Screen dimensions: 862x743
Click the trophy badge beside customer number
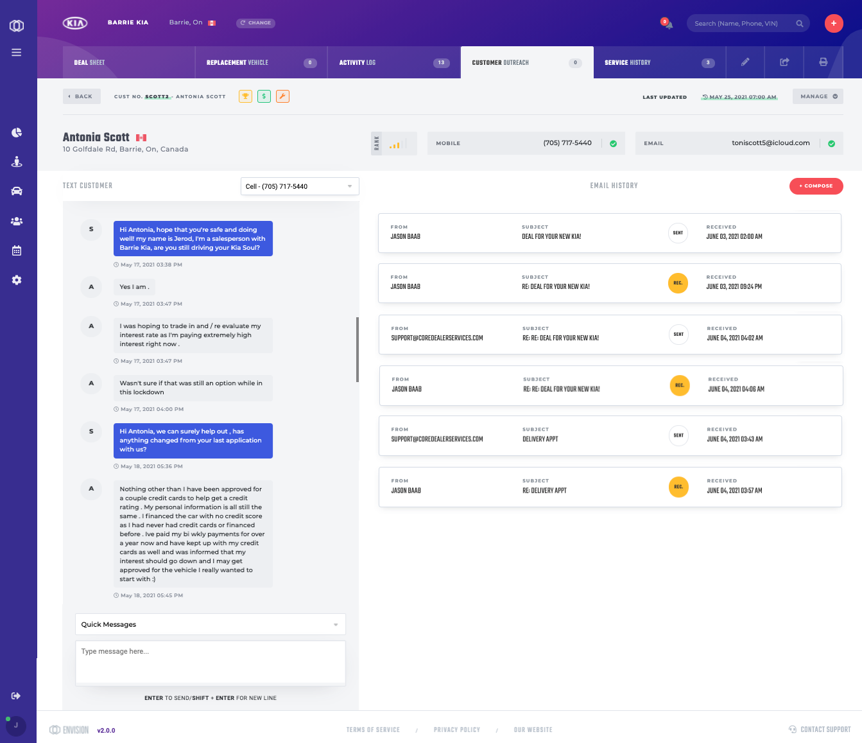click(x=246, y=96)
